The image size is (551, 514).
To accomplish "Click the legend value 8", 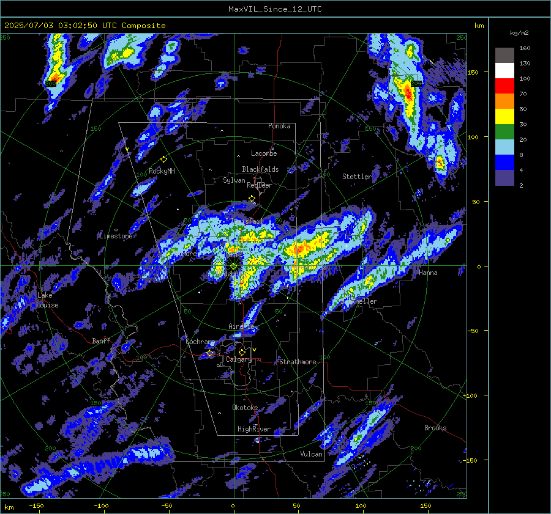I will (521, 155).
